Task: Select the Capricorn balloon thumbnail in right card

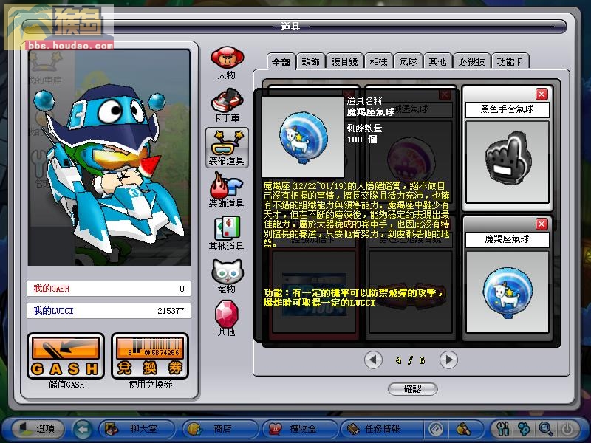Action: (508, 292)
